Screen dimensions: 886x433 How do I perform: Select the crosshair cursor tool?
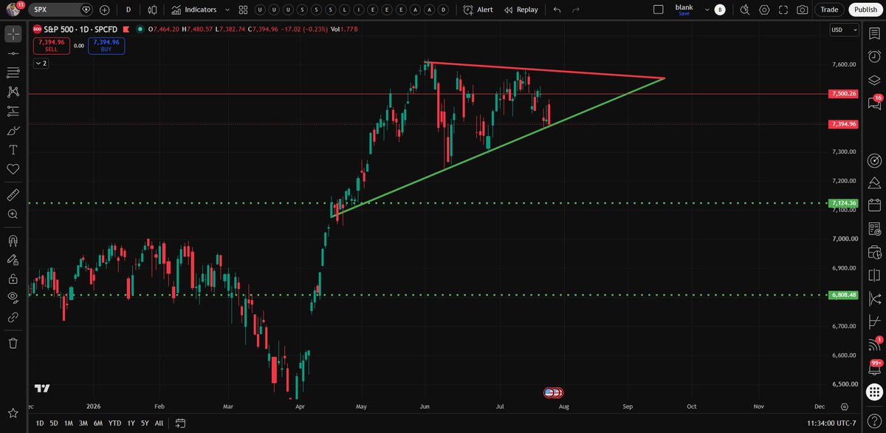coord(13,34)
